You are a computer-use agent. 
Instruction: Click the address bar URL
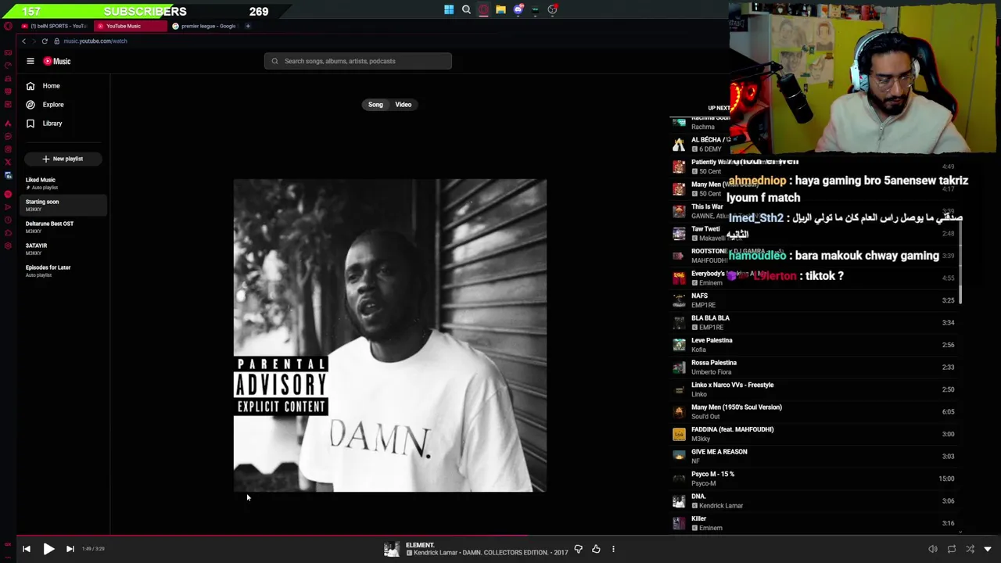click(95, 41)
